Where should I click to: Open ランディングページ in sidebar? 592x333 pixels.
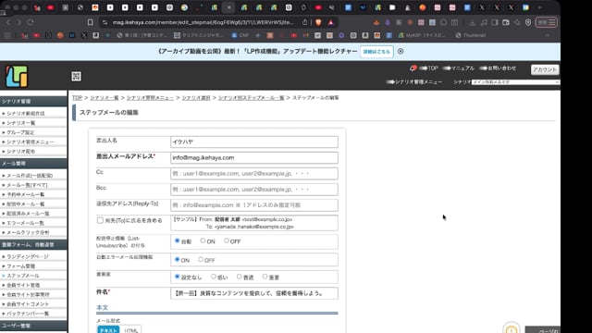[28, 257]
